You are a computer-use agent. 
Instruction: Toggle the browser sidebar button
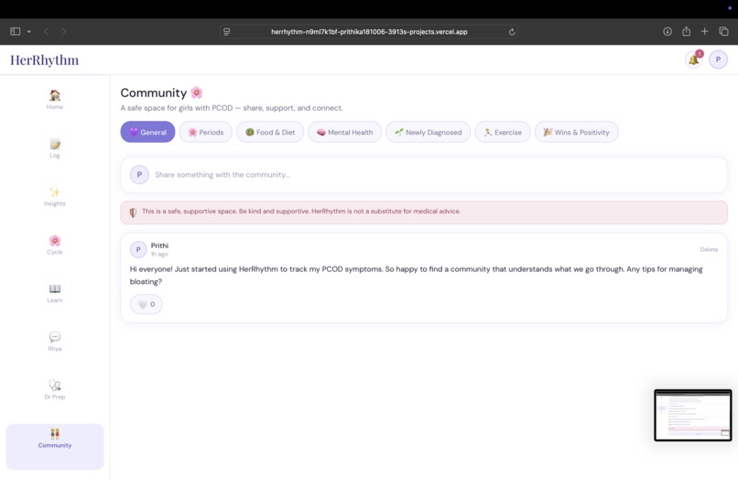[15, 31]
